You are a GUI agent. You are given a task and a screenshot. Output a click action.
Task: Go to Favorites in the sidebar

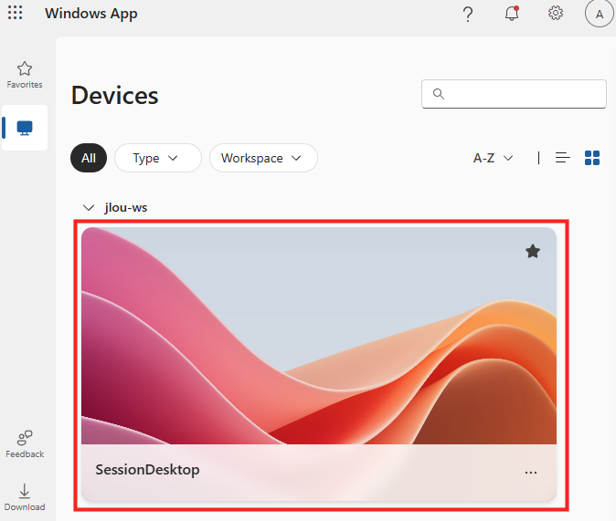[25, 75]
